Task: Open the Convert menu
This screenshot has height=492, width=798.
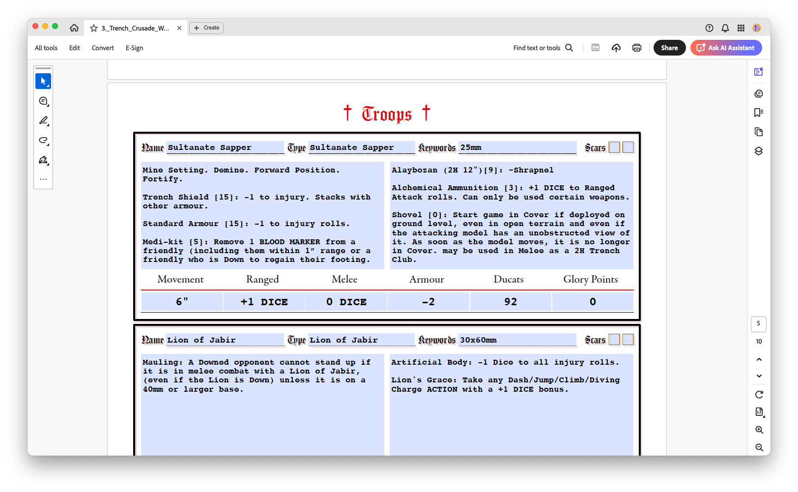Action: tap(103, 48)
